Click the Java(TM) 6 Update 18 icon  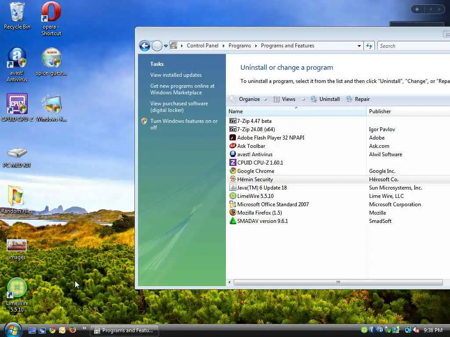pyautogui.click(x=233, y=187)
